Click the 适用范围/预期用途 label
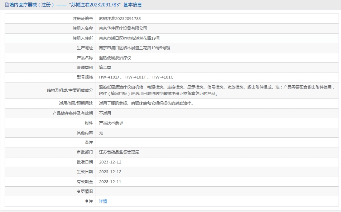Viewport: 341px width, 212px height. point(76,104)
